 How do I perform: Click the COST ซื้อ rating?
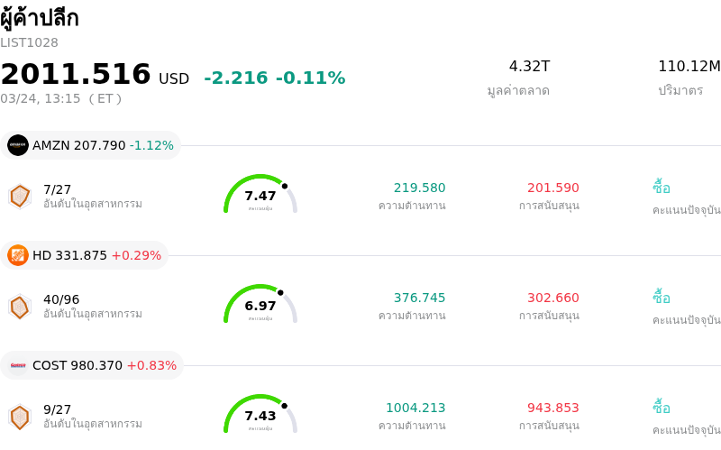point(662,408)
